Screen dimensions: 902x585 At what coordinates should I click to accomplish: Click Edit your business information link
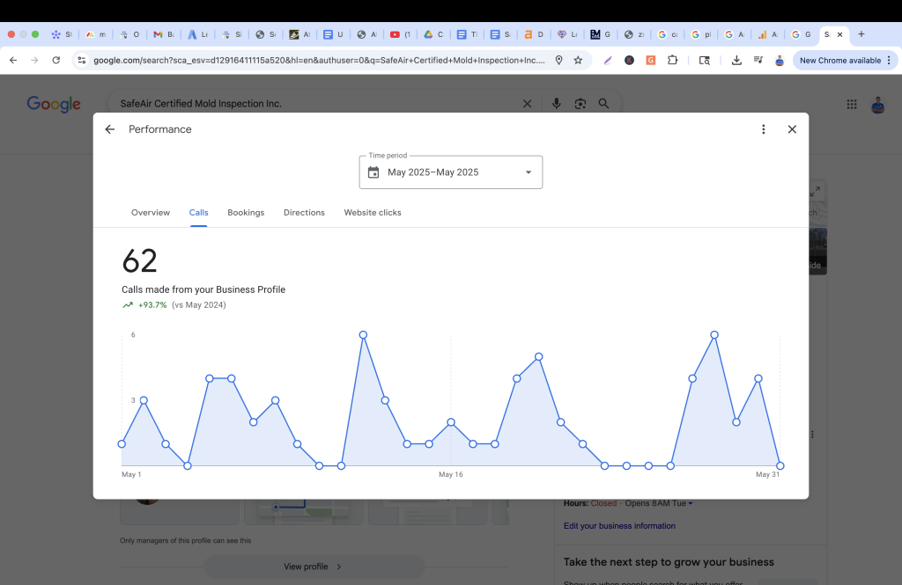tap(619, 526)
